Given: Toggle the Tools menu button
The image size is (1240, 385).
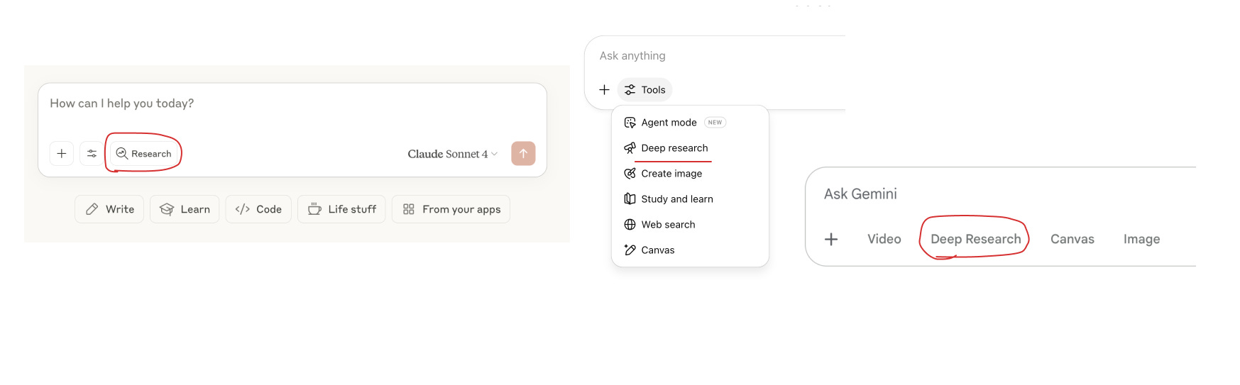Looking at the screenshot, I should pyautogui.click(x=644, y=90).
